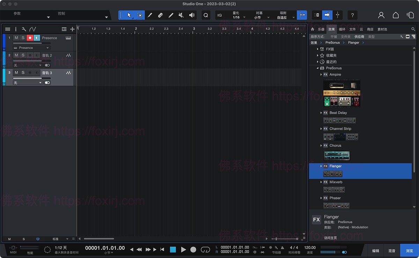Disarm recording on the Presence track

[29, 38]
